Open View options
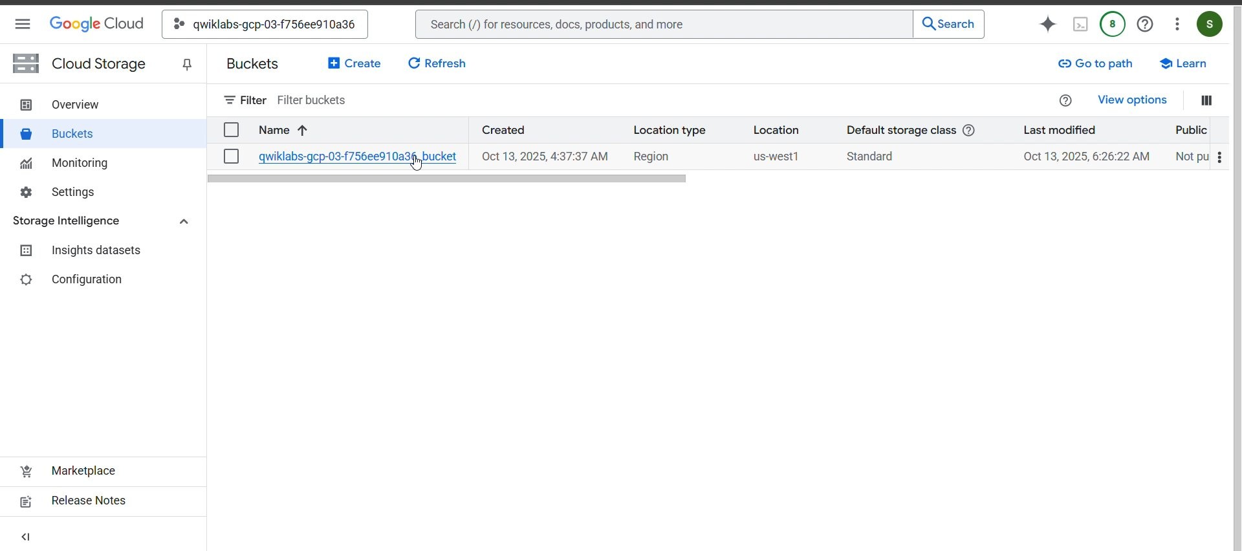 click(1132, 100)
